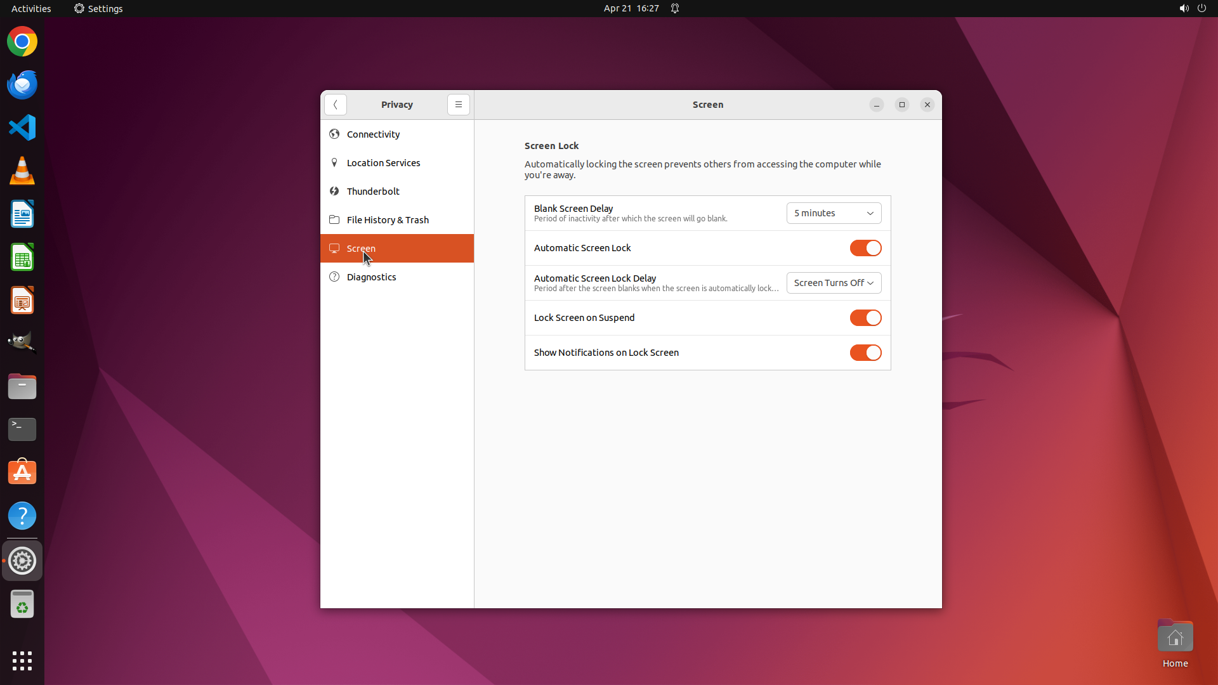Image resolution: width=1218 pixels, height=685 pixels.
Task: Open the date and time clock menu
Action: [631, 8]
